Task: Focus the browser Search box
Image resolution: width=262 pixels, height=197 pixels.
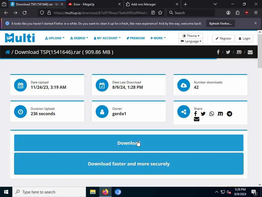Action: 191,13
